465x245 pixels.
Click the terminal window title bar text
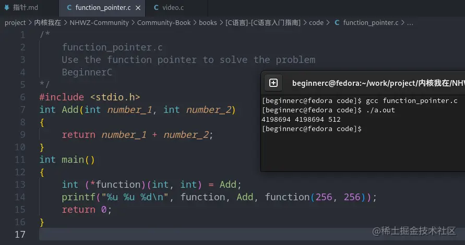tap(378, 83)
